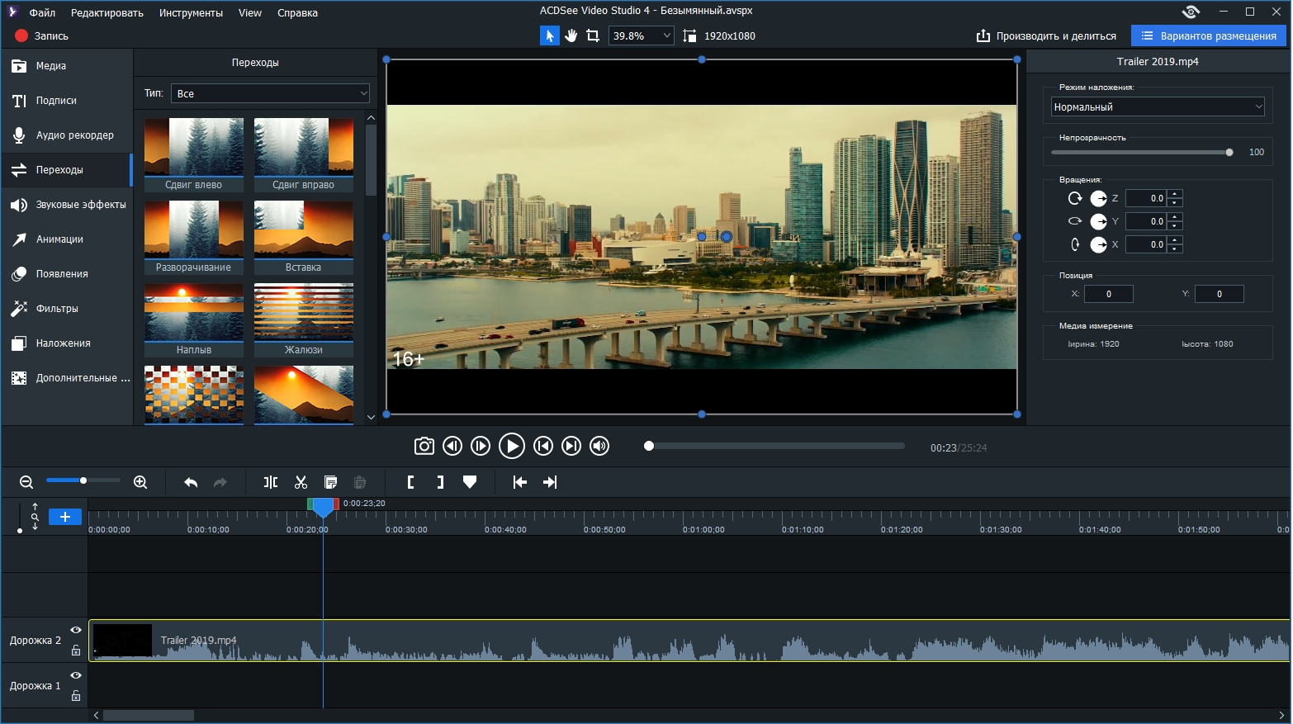The height and width of the screenshot is (724, 1293).
Task: Take a snapshot with the camera icon
Action: tap(424, 447)
